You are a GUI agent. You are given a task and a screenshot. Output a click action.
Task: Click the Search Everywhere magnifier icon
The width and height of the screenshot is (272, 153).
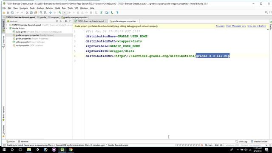[266, 12]
